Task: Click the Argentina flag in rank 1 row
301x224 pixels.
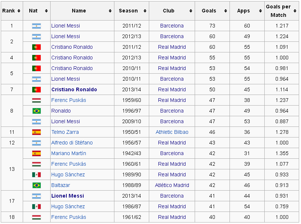Action: [x=36, y=26]
